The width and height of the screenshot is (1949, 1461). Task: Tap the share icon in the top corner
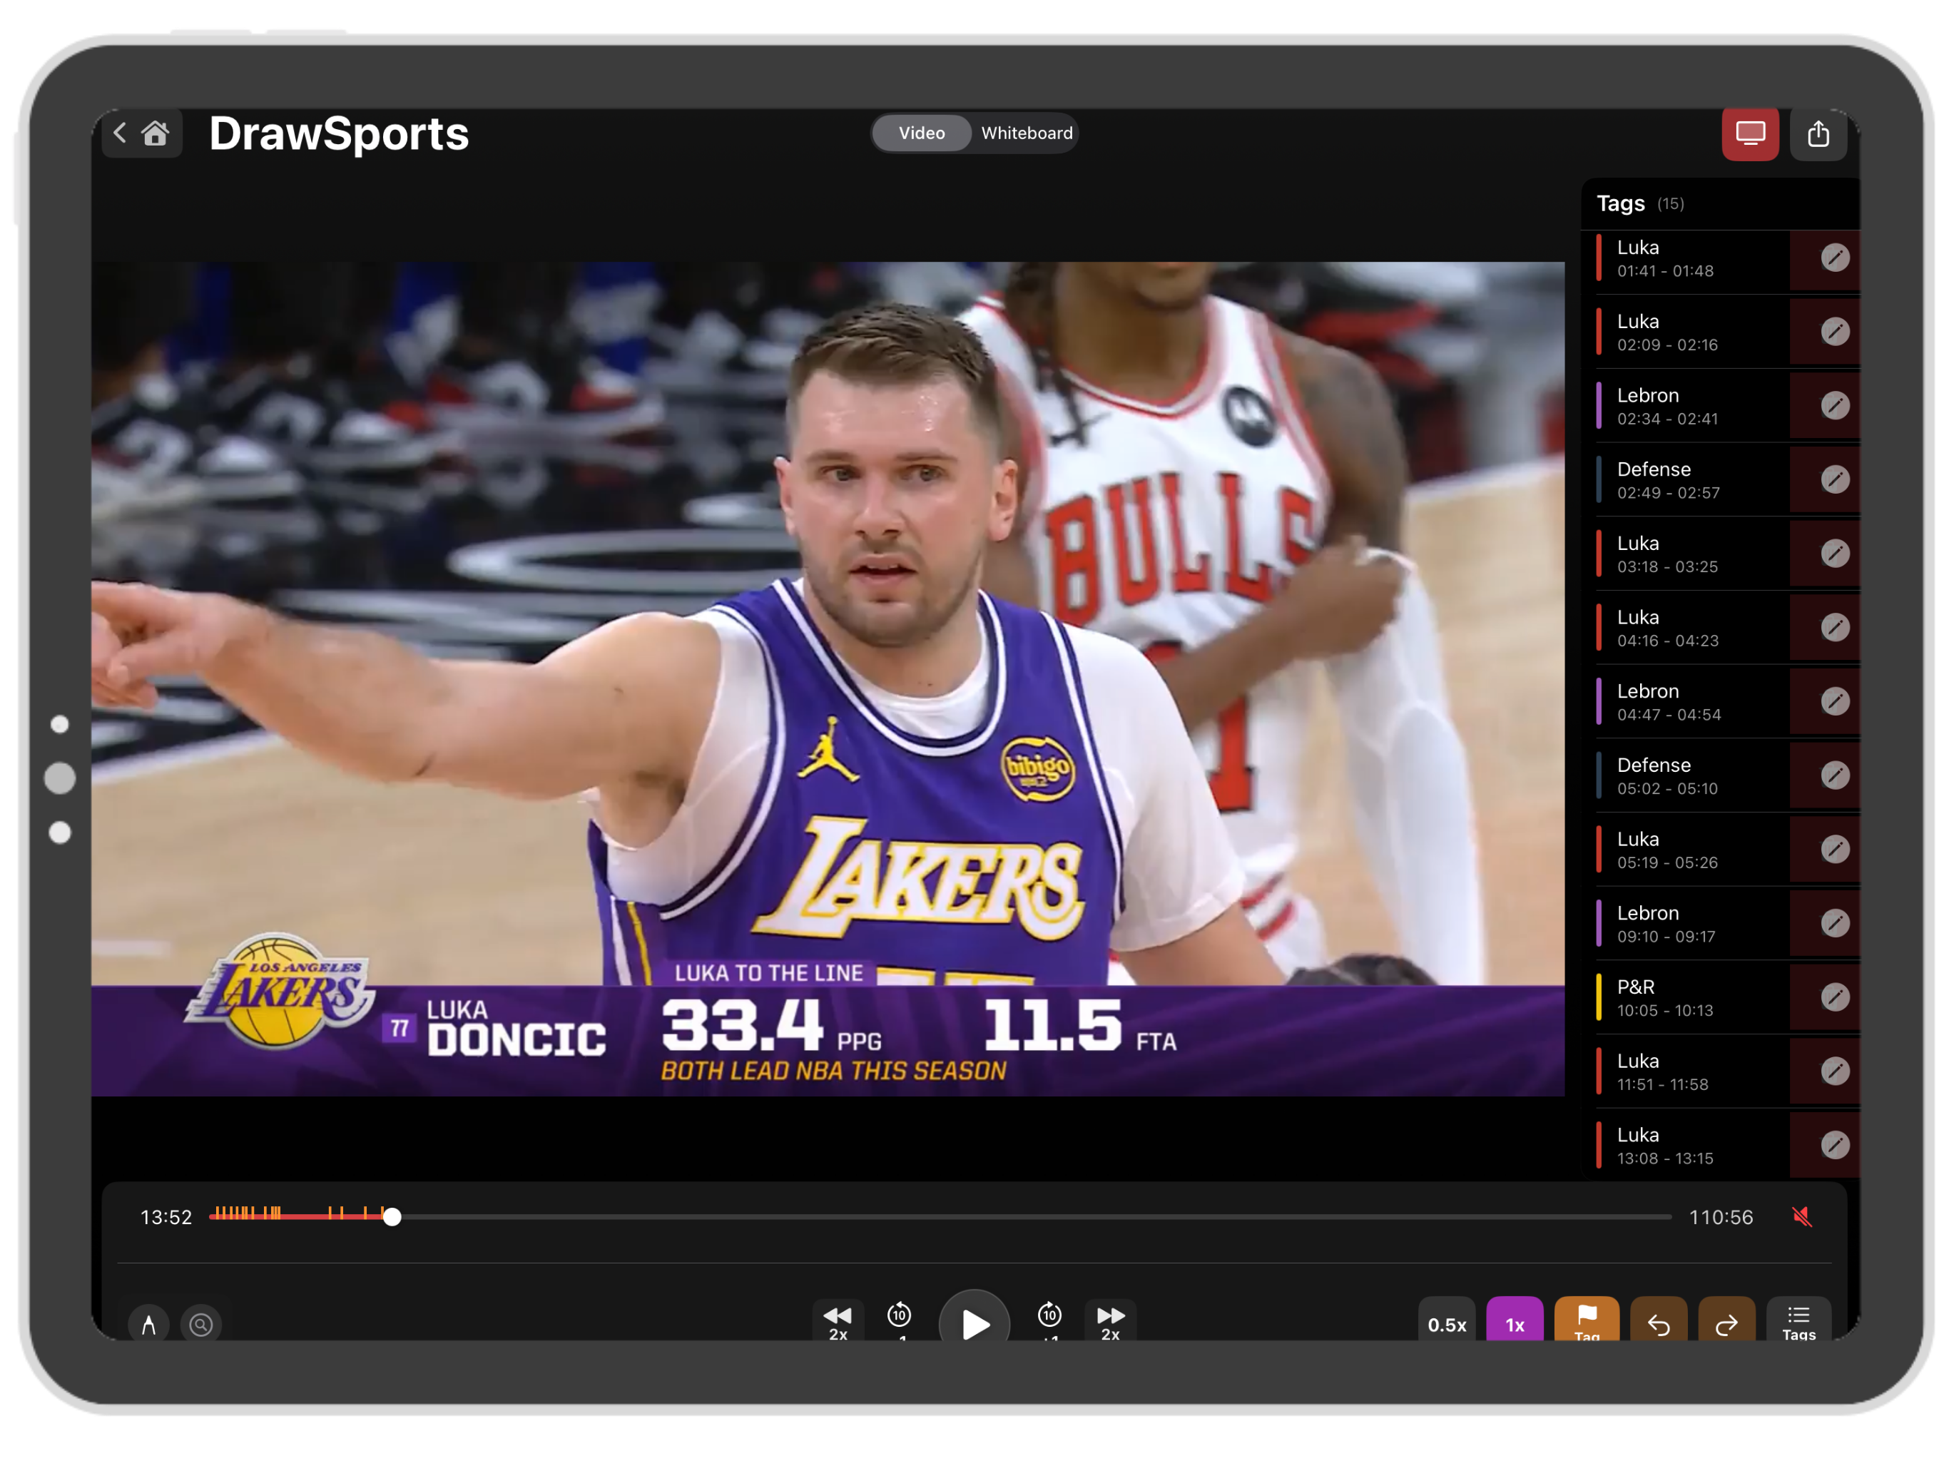[x=1819, y=133]
